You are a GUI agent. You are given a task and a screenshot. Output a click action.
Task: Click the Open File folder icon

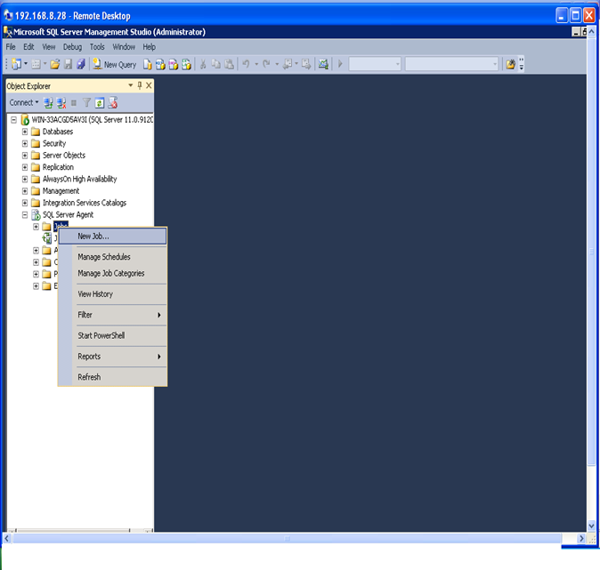click(x=55, y=64)
